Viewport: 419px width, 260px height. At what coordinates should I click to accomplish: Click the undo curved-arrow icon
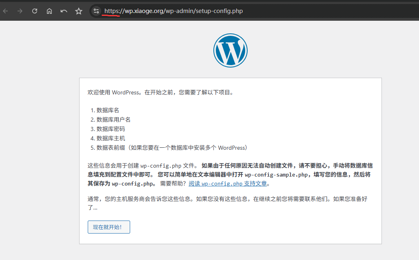(x=64, y=11)
